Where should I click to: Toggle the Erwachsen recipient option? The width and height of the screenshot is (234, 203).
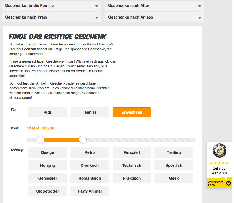pos(132,112)
